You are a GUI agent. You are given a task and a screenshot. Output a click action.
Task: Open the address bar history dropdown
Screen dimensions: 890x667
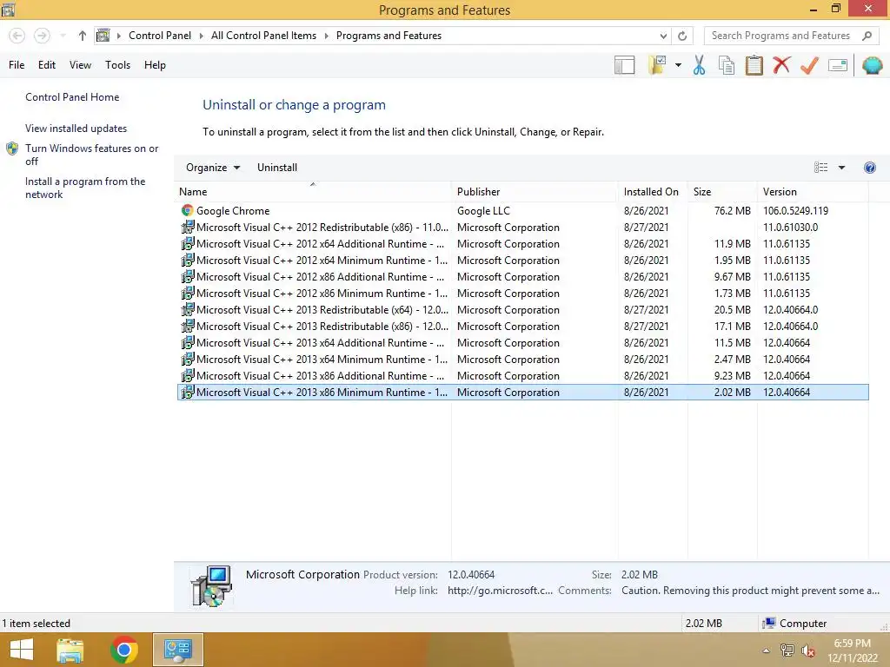point(663,36)
